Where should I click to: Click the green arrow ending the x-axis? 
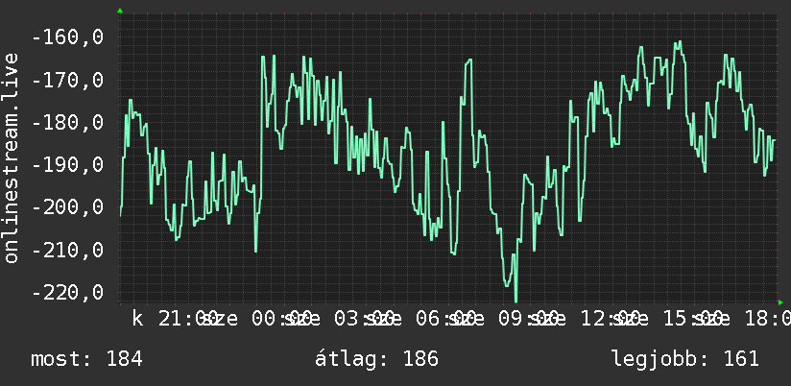(x=780, y=302)
